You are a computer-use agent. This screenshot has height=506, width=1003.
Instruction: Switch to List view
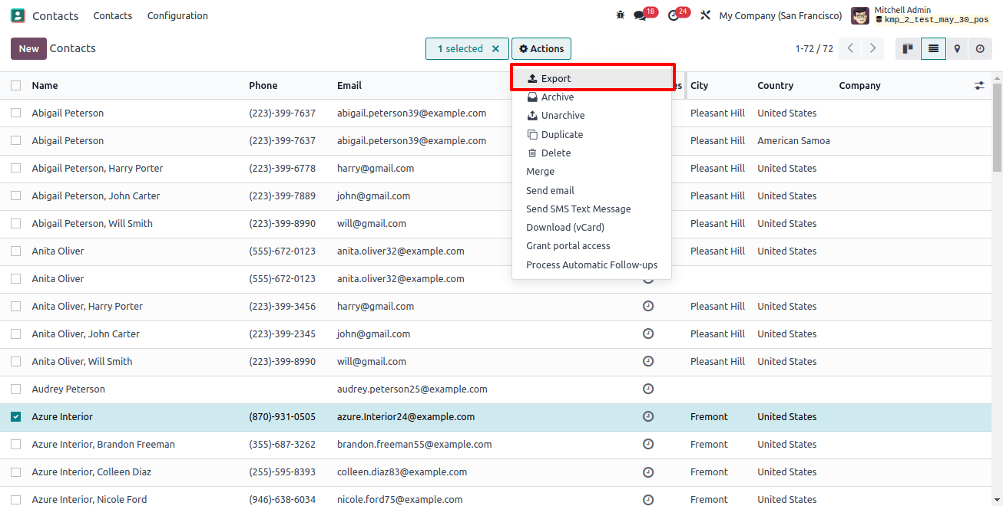pos(933,48)
